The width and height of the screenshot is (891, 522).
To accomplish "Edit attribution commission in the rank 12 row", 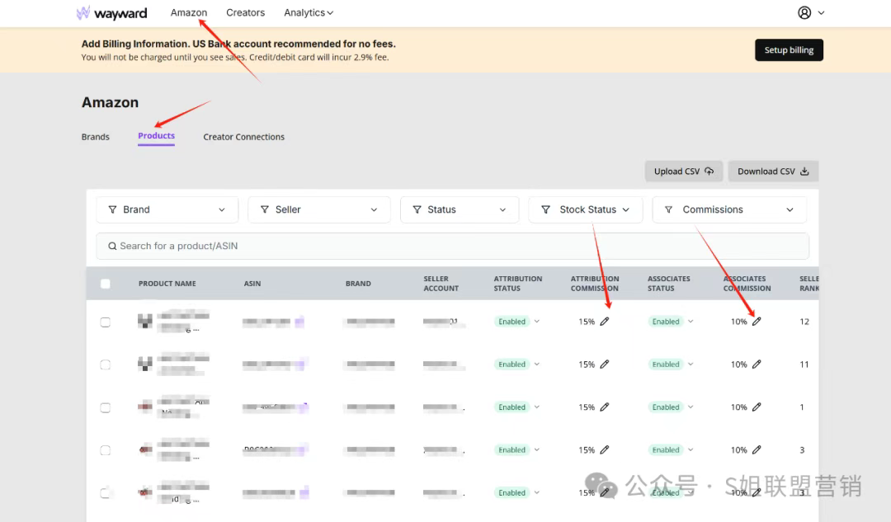I will (605, 322).
